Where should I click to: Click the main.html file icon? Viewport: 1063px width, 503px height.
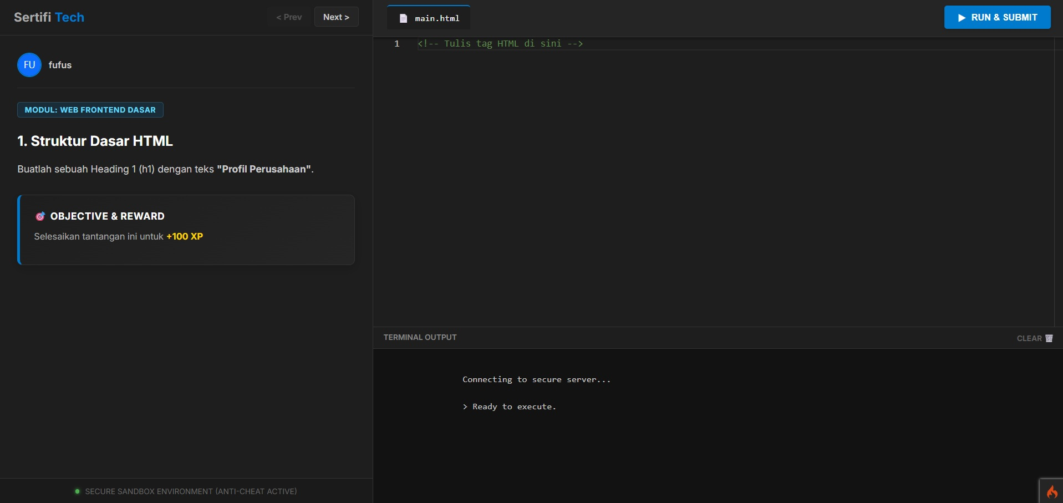point(403,18)
